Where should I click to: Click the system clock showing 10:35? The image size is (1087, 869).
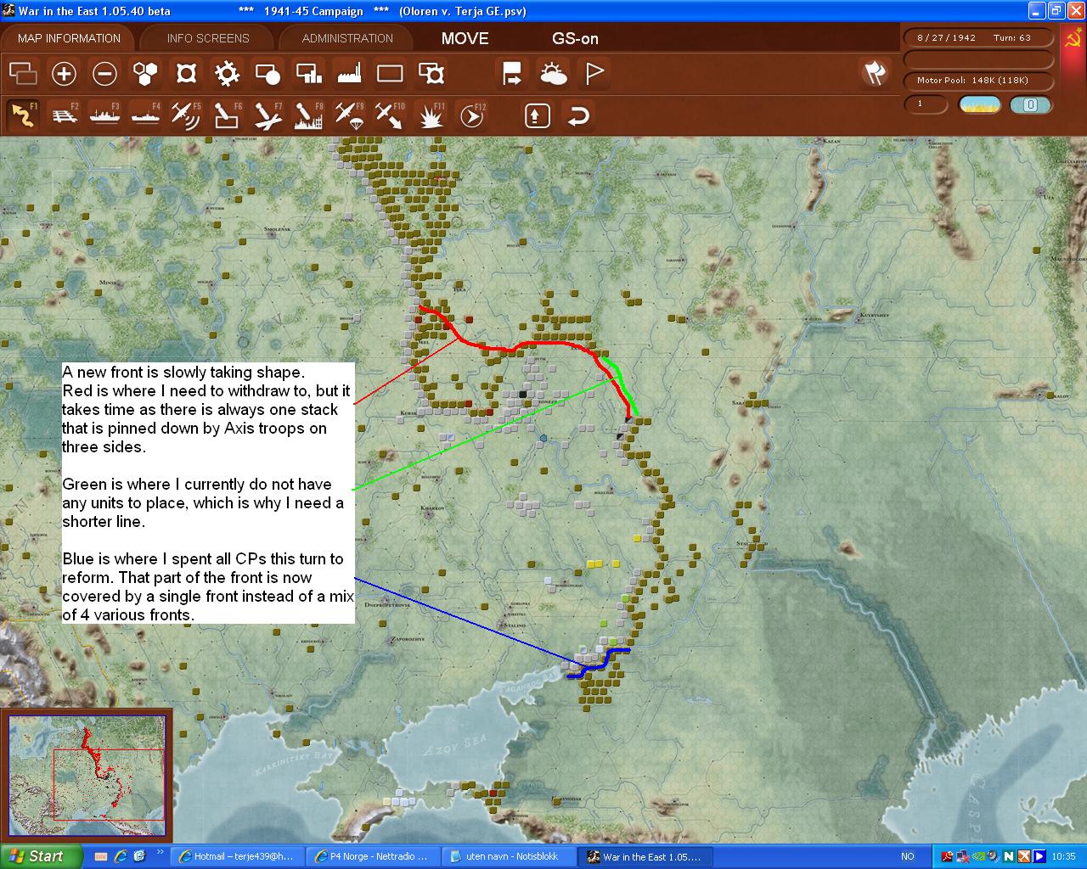1063,856
